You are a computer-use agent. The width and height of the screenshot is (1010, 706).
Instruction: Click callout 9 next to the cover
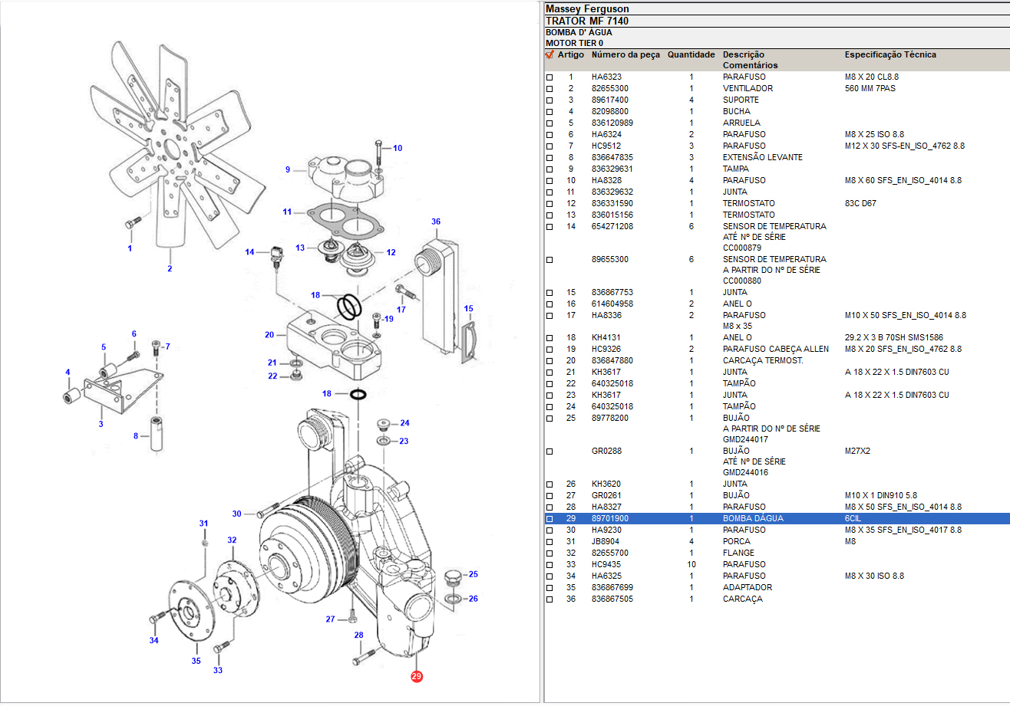pos(288,169)
